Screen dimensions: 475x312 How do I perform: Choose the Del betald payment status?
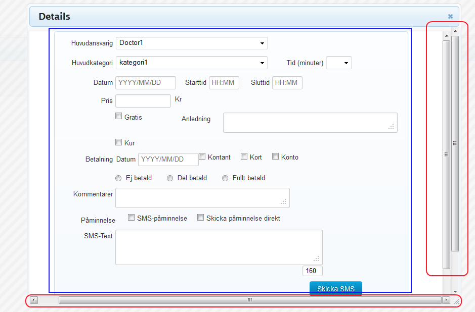coord(169,178)
